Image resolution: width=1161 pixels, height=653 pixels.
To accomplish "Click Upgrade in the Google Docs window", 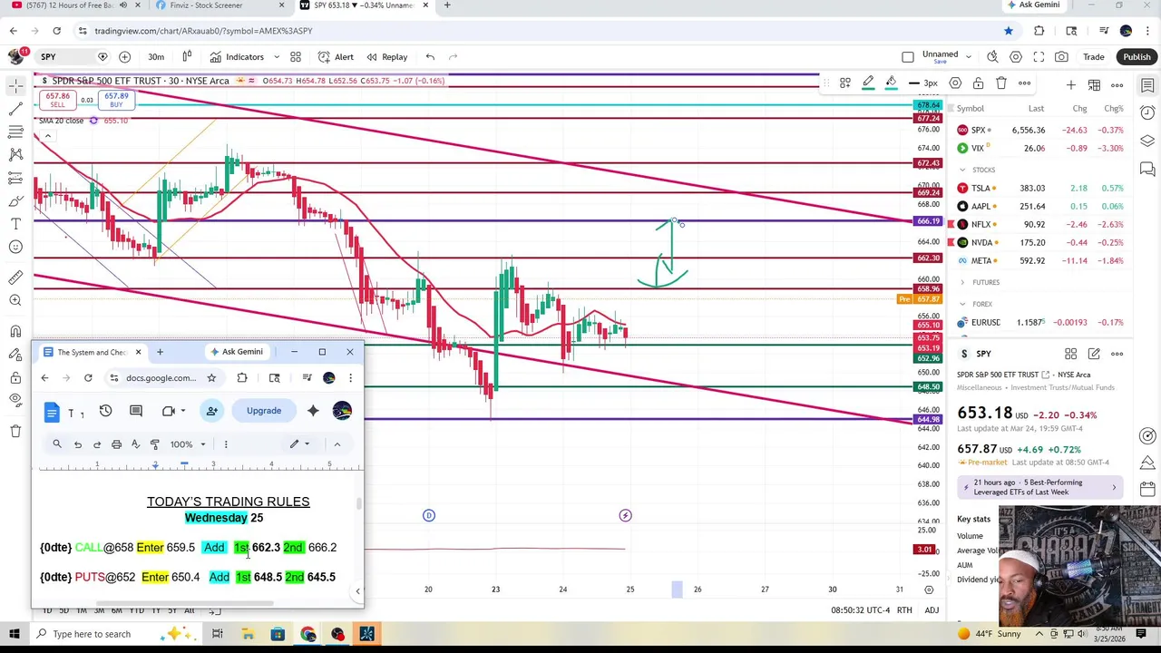I will pyautogui.click(x=264, y=411).
